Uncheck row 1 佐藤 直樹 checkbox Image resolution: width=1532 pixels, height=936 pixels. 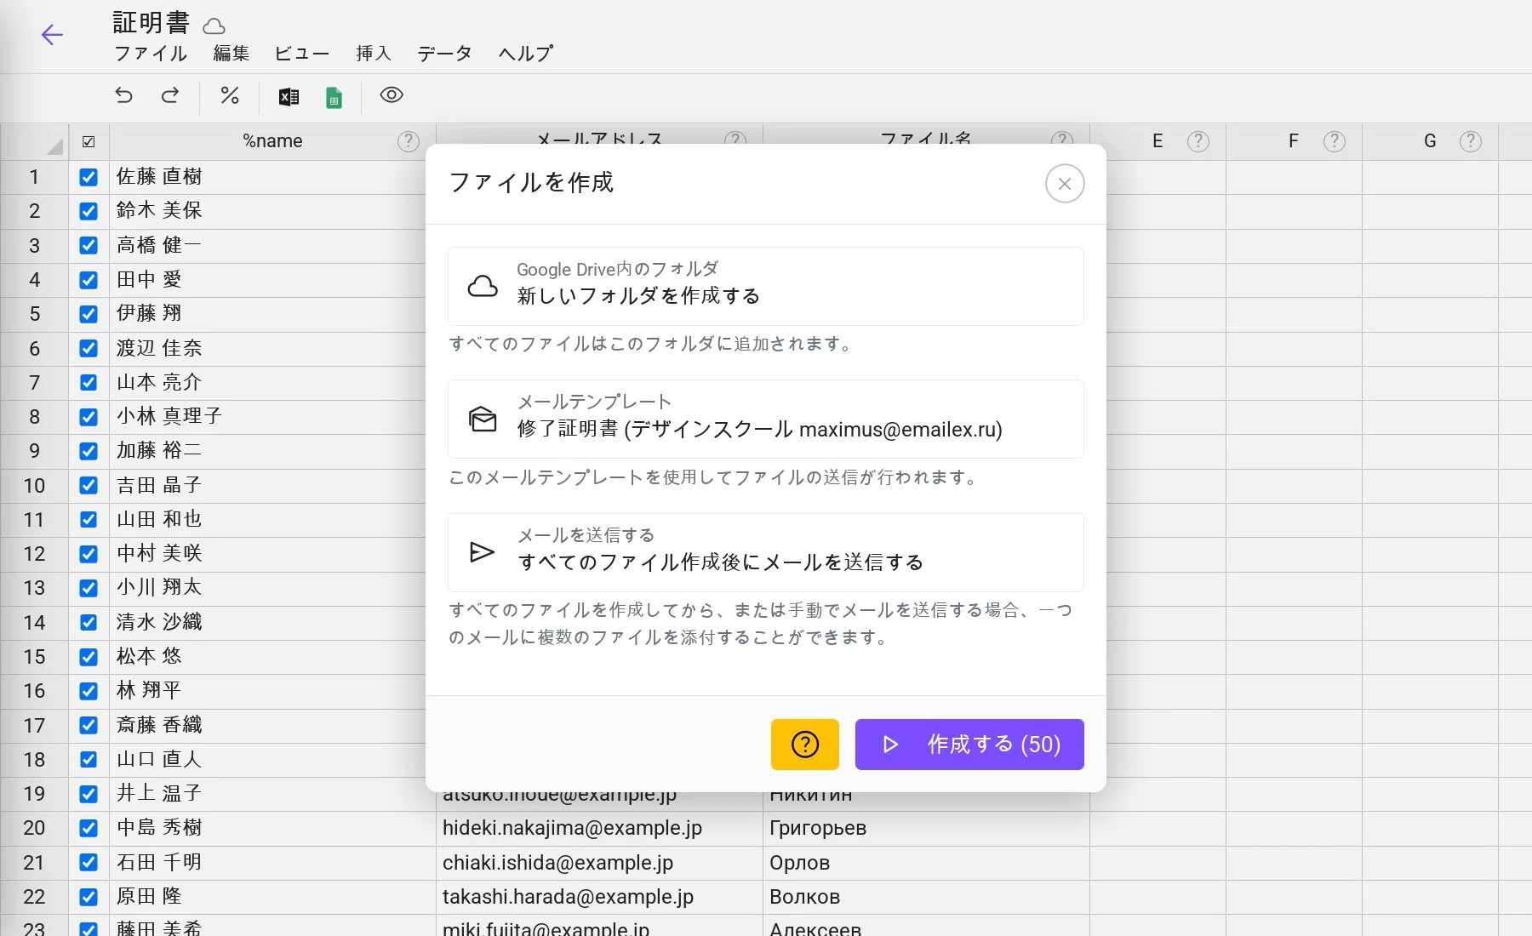pos(89,177)
